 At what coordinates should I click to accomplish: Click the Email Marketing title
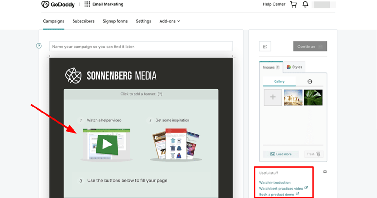coord(108,4)
